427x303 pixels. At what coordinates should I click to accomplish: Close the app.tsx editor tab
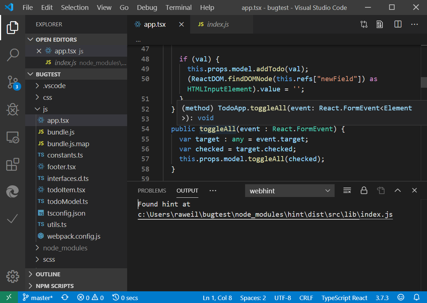tap(182, 24)
